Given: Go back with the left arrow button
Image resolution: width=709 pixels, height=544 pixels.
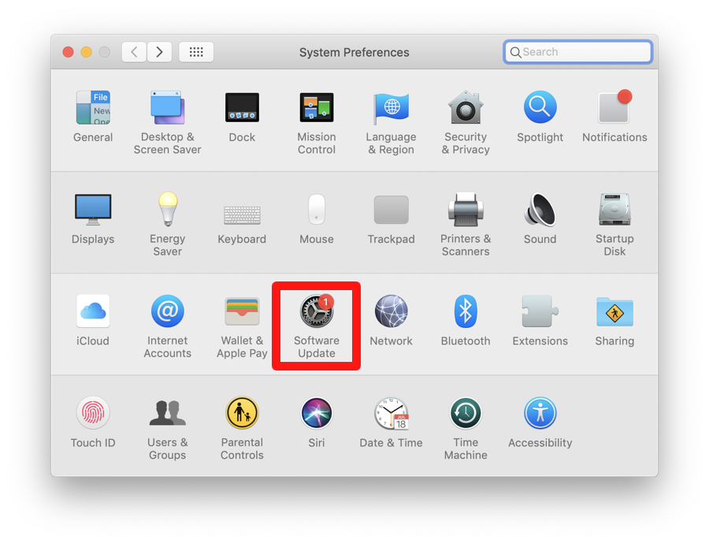Looking at the screenshot, I should 134,52.
